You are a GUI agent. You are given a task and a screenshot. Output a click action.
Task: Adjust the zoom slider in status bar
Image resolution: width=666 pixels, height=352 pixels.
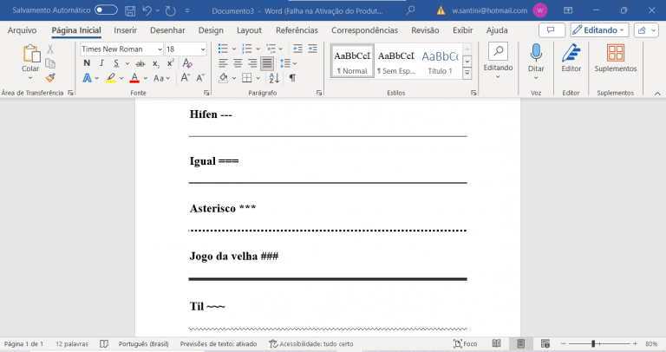coord(593,344)
